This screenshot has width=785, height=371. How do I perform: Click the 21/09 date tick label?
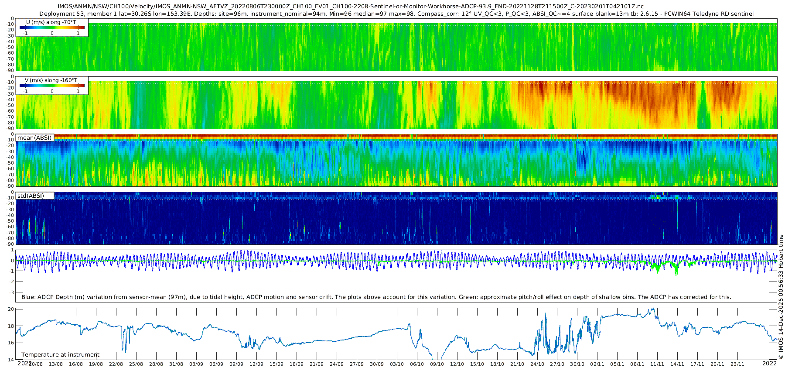coord(317,364)
